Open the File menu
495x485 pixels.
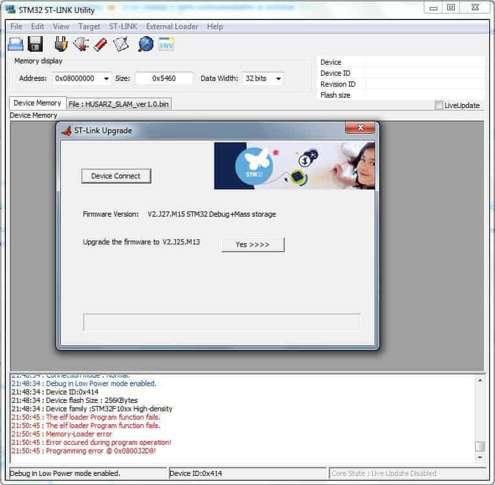(x=16, y=27)
